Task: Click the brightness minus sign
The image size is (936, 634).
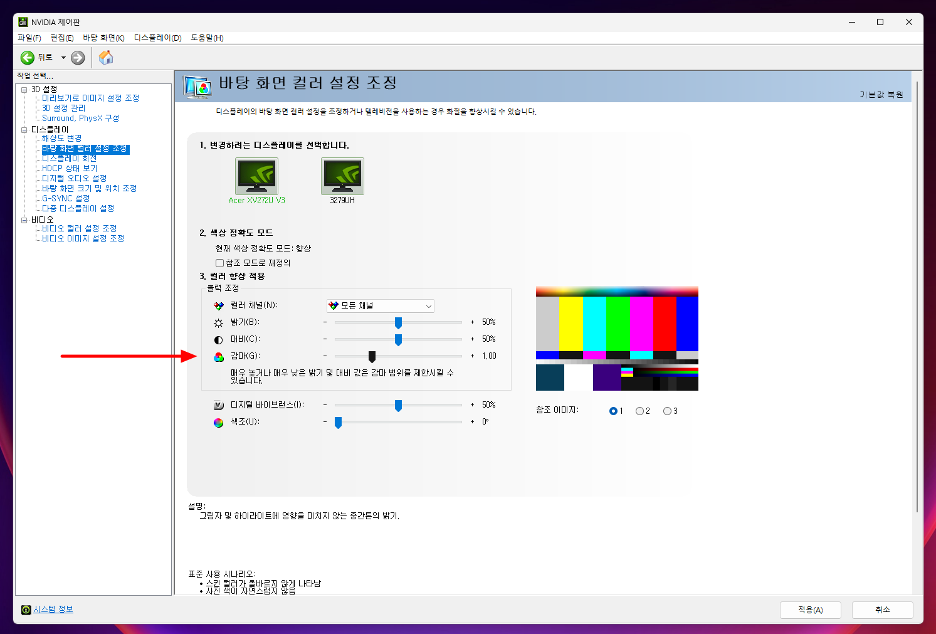Action: point(325,322)
